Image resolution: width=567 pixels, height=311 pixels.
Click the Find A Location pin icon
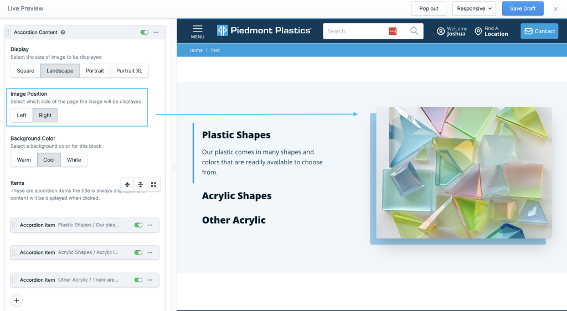tap(478, 32)
